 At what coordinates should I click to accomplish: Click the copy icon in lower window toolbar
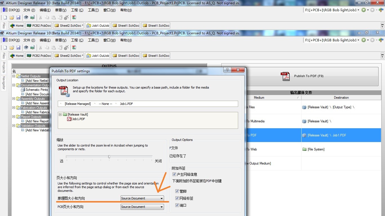click(47, 48)
